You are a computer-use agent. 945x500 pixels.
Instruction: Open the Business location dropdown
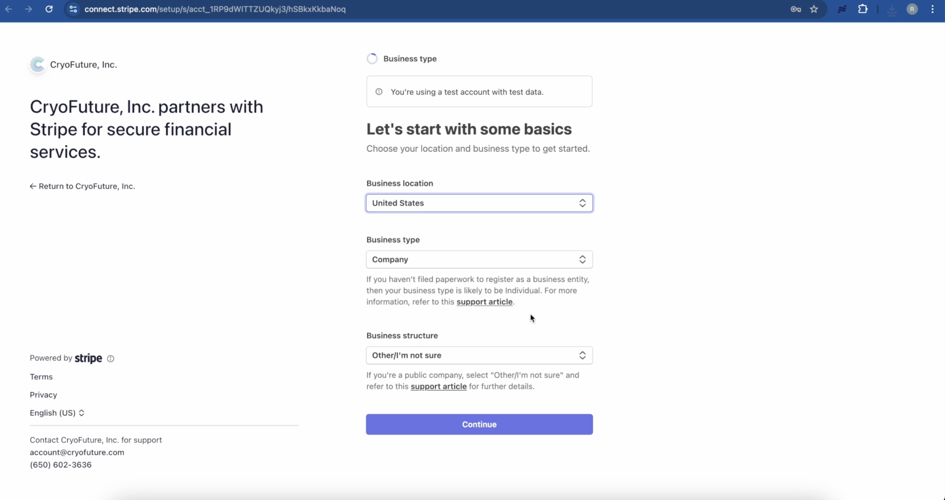(x=479, y=203)
